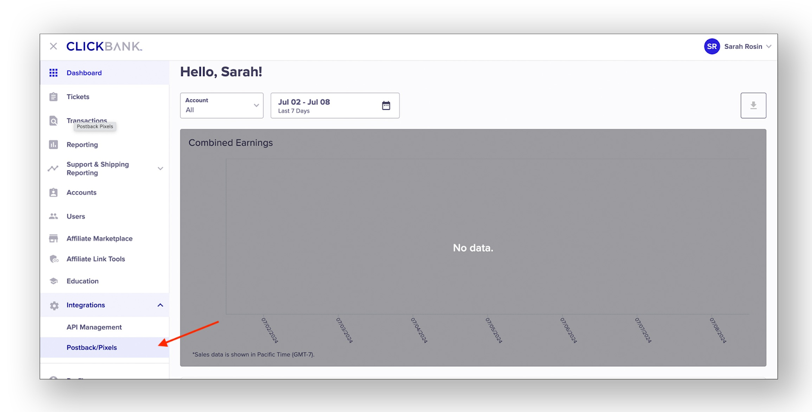Click the Tickets clipboard icon

(53, 97)
